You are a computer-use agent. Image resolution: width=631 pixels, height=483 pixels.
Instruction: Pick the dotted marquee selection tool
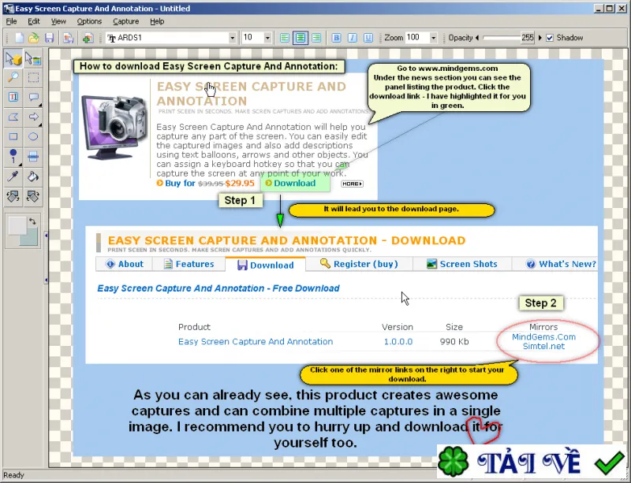pos(33,78)
